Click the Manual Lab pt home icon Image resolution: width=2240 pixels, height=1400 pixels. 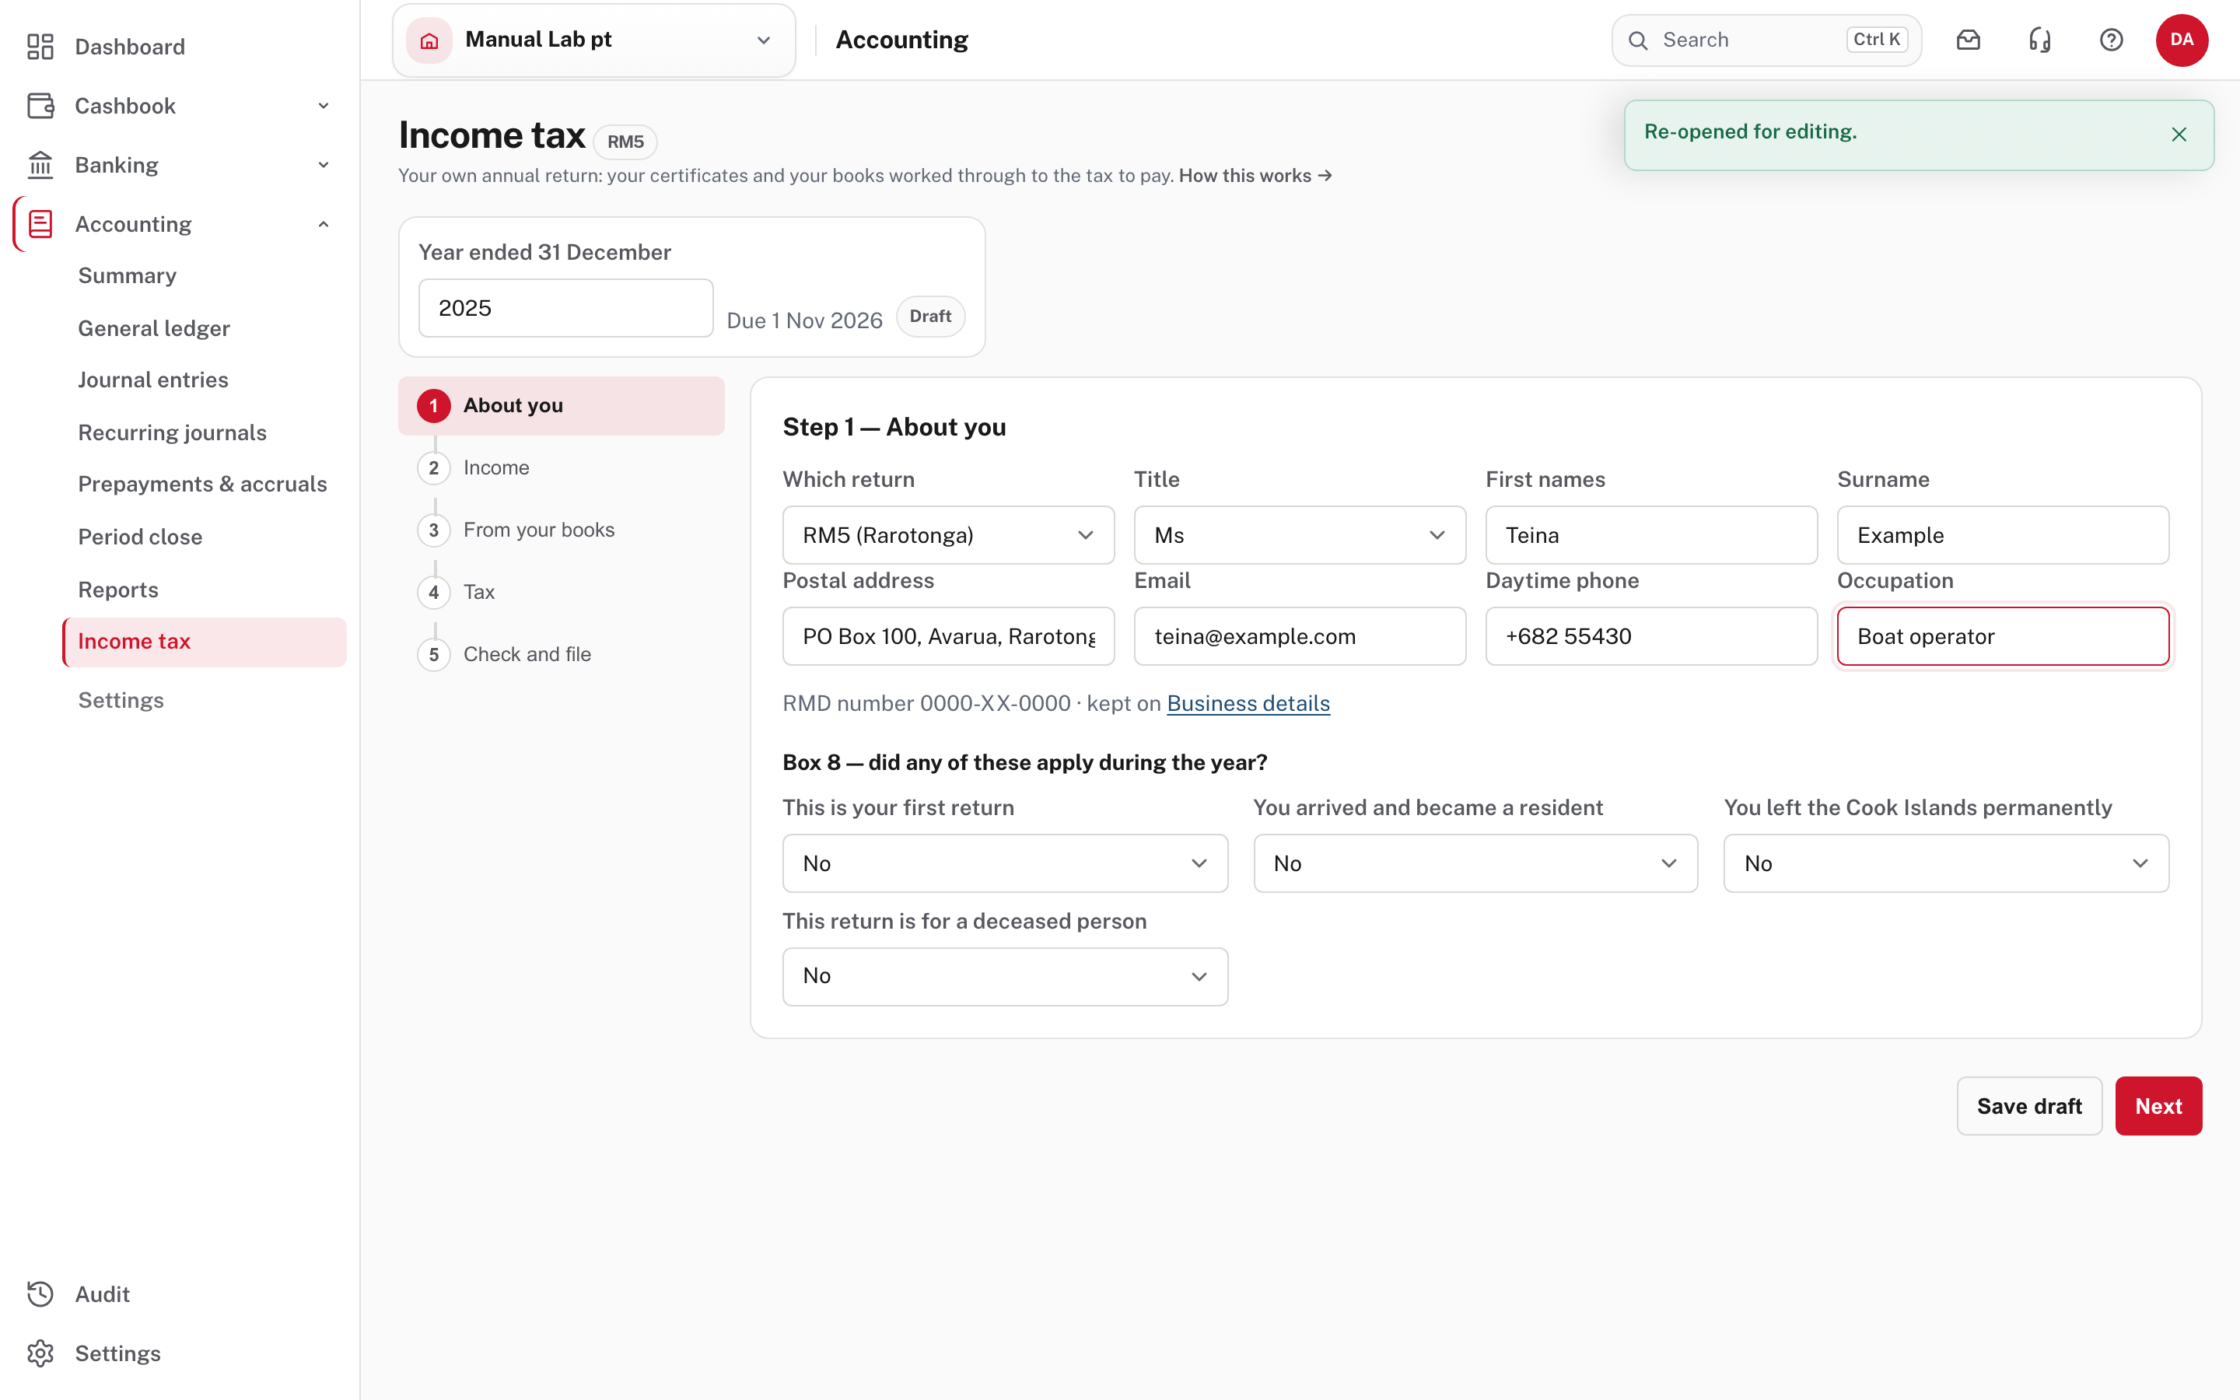(x=429, y=40)
